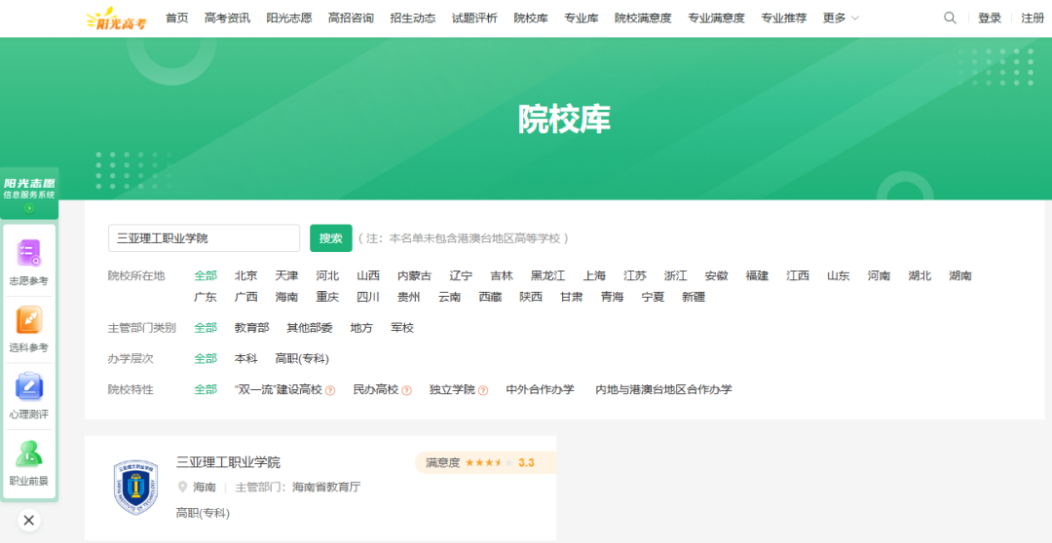Open 院校库 navigation item

point(531,18)
